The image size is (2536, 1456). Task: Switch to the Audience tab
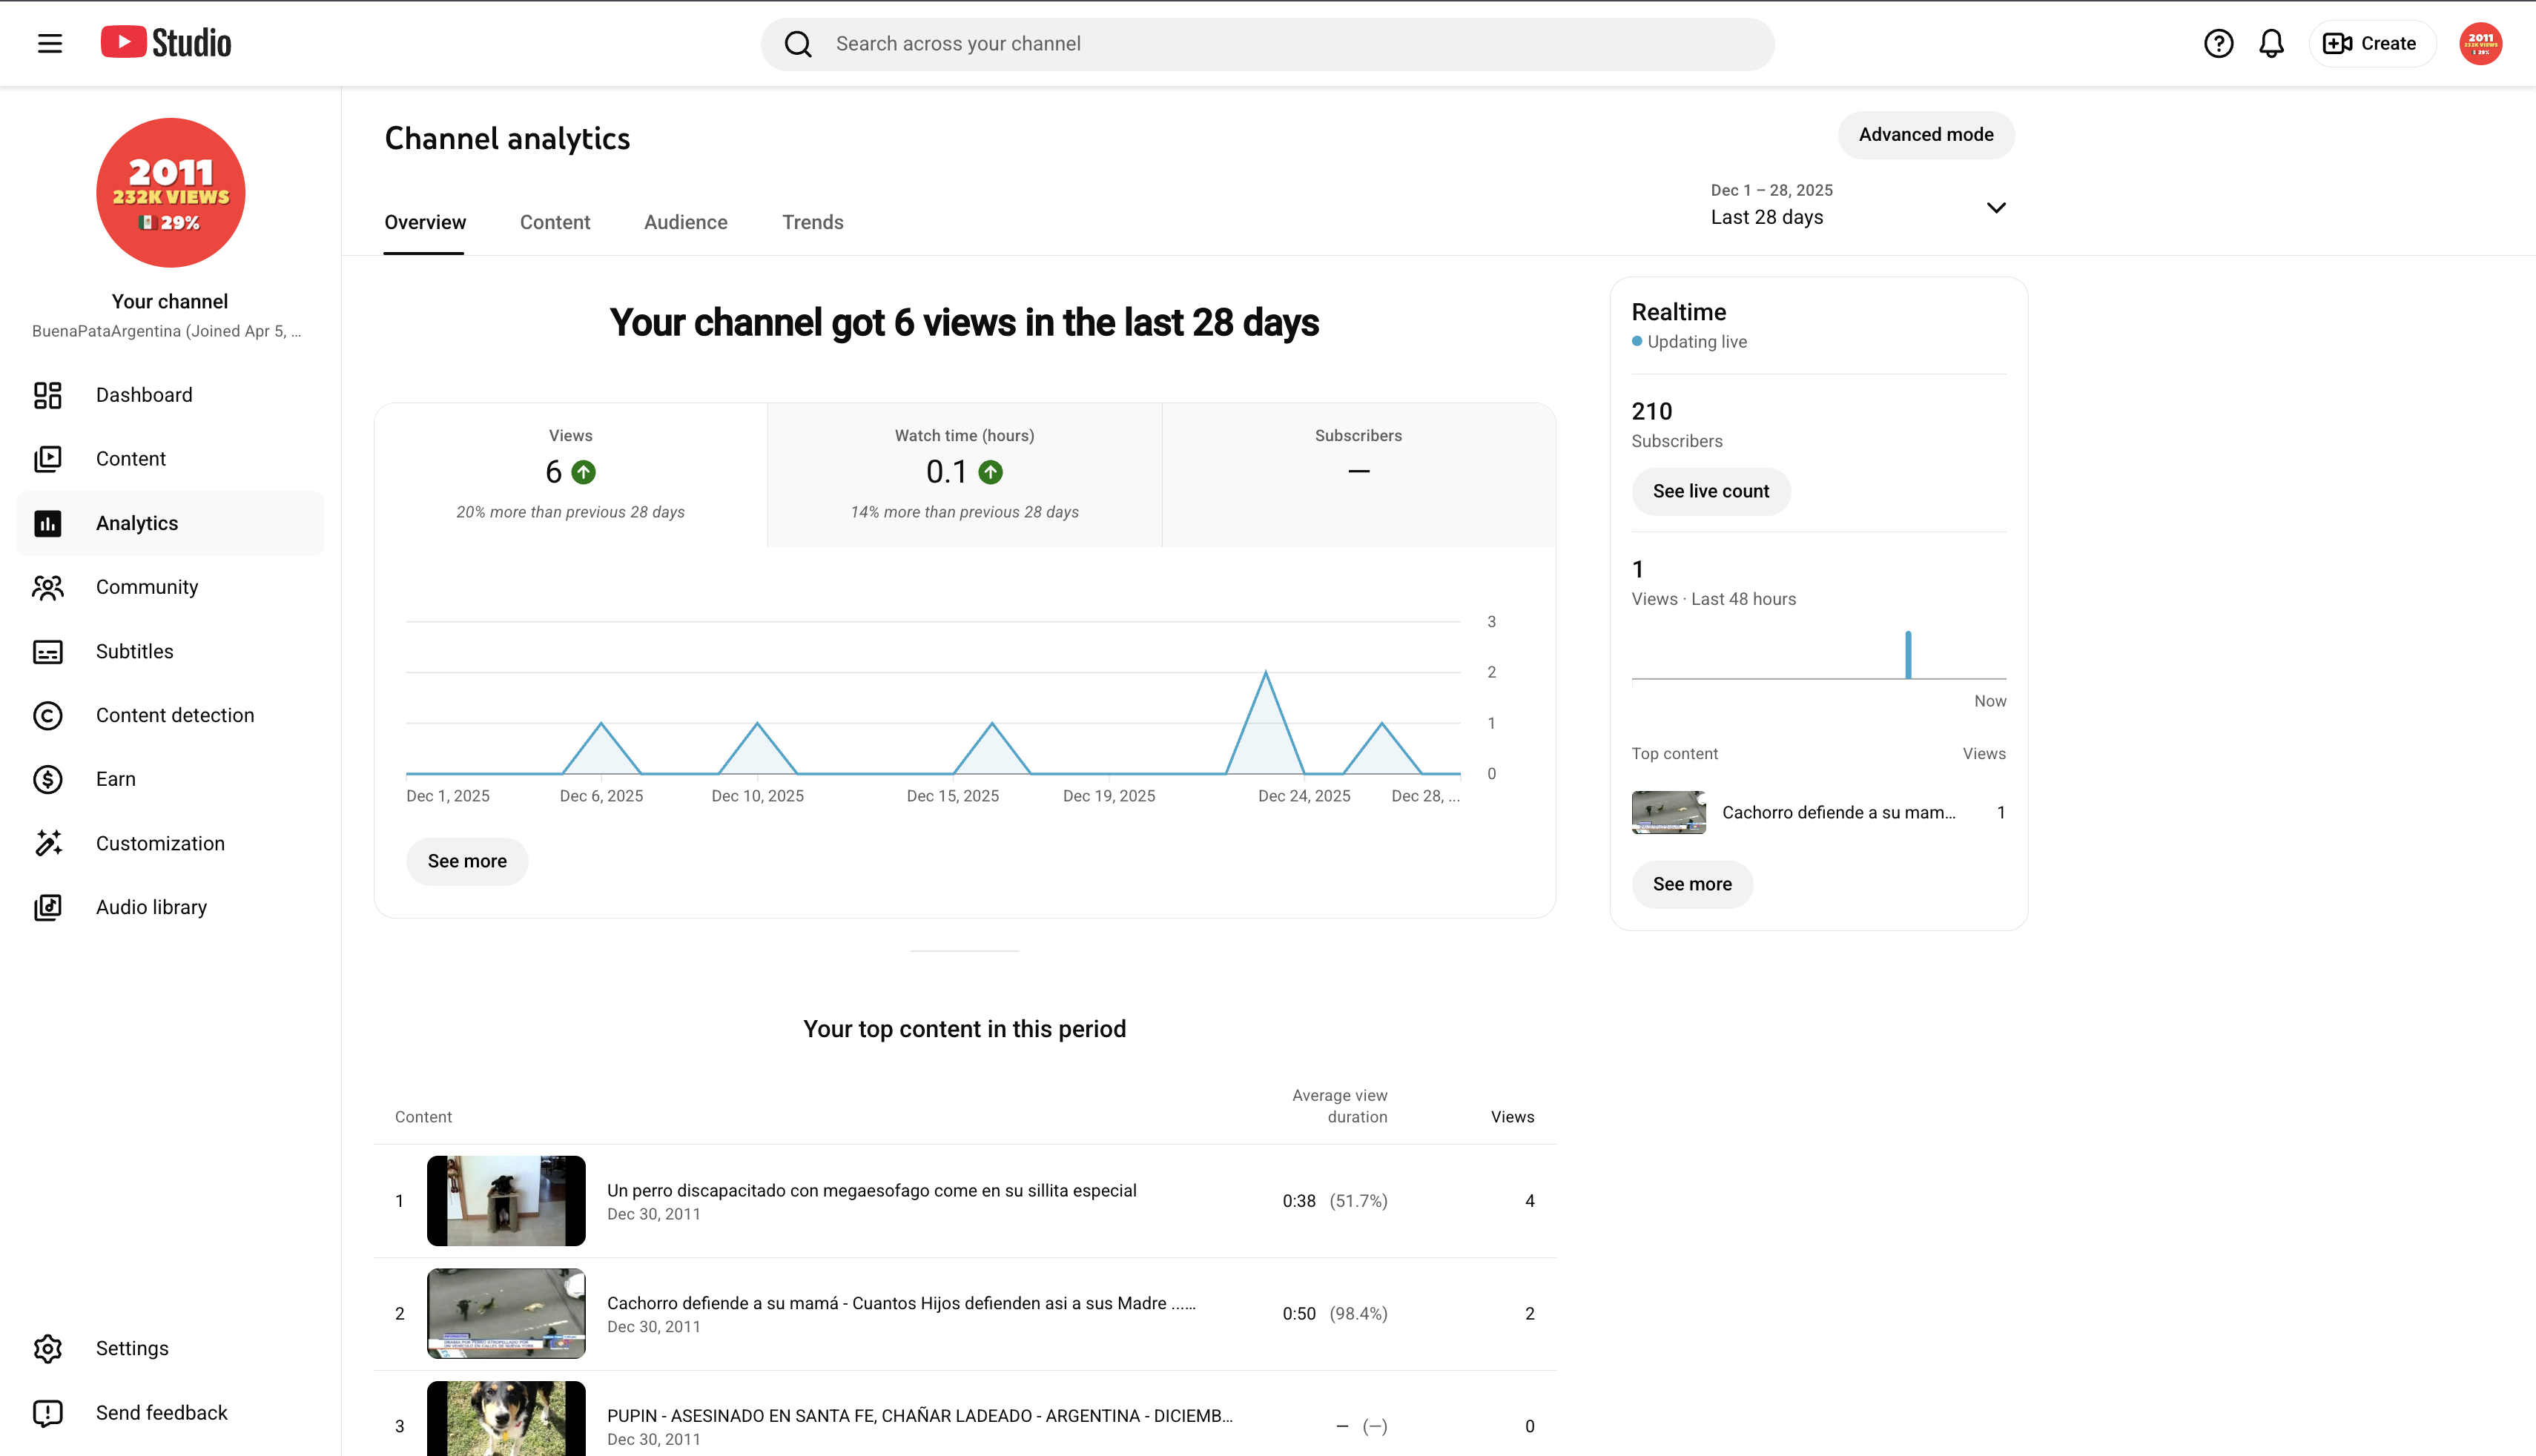(x=686, y=222)
